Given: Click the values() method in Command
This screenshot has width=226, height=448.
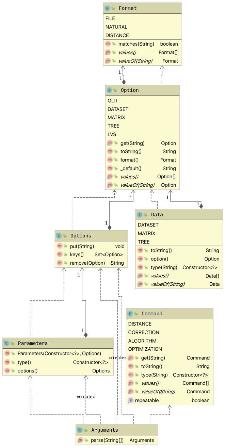Looking at the screenshot, I should coord(150,383).
